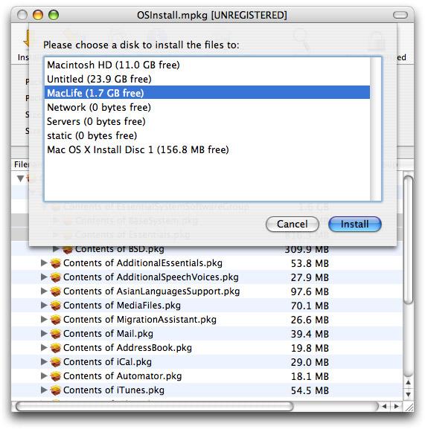
Task: Expand Contents of BSD.pkg row
Action: [x=56, y=248]
